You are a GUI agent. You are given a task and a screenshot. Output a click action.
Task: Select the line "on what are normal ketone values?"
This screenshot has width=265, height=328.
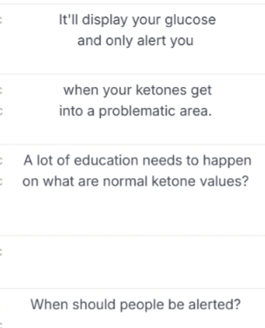tap(136, 181)
